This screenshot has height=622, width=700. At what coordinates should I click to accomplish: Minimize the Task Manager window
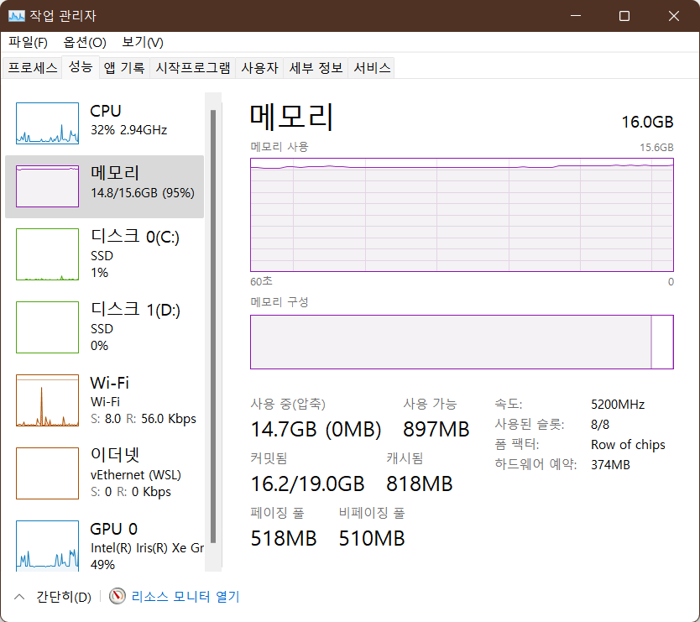pos(576,16)
